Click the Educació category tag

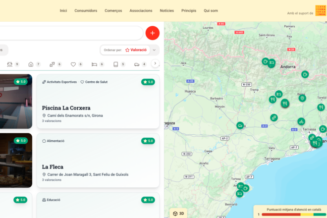(52, 200)
